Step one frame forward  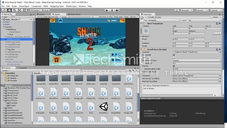[x=117, y=10]
